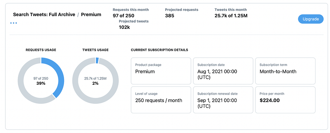
Task: Click the Projected requests 385 stat
Action: point(181,13)
